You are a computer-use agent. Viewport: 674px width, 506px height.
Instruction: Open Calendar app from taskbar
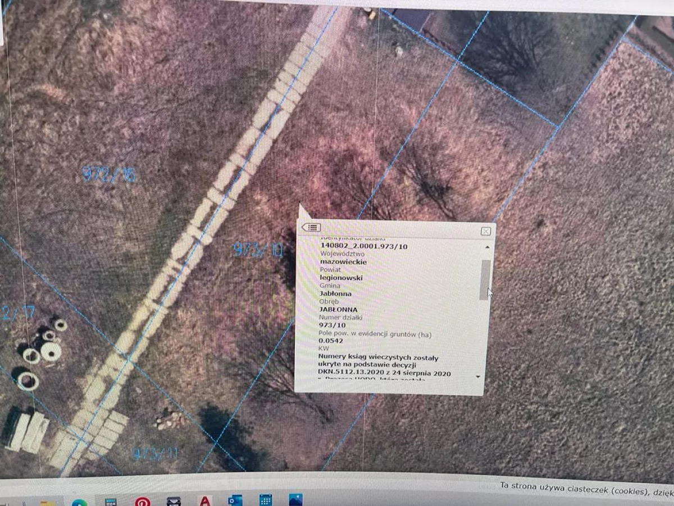click(265, 500)
